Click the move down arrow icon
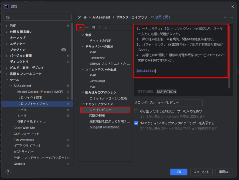 click(x=105, y=27)
